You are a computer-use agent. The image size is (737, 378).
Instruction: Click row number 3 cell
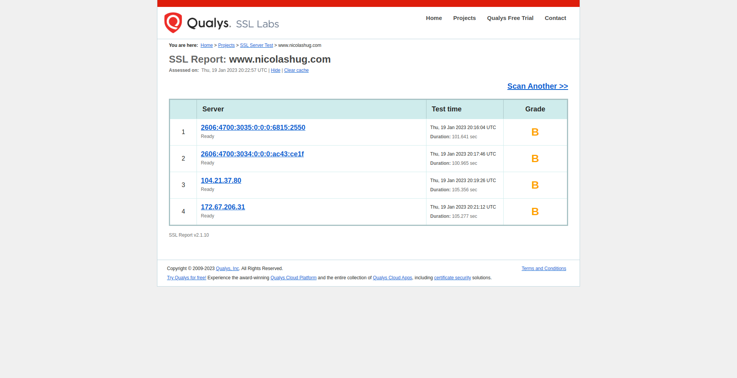click(x=183, y=185)
